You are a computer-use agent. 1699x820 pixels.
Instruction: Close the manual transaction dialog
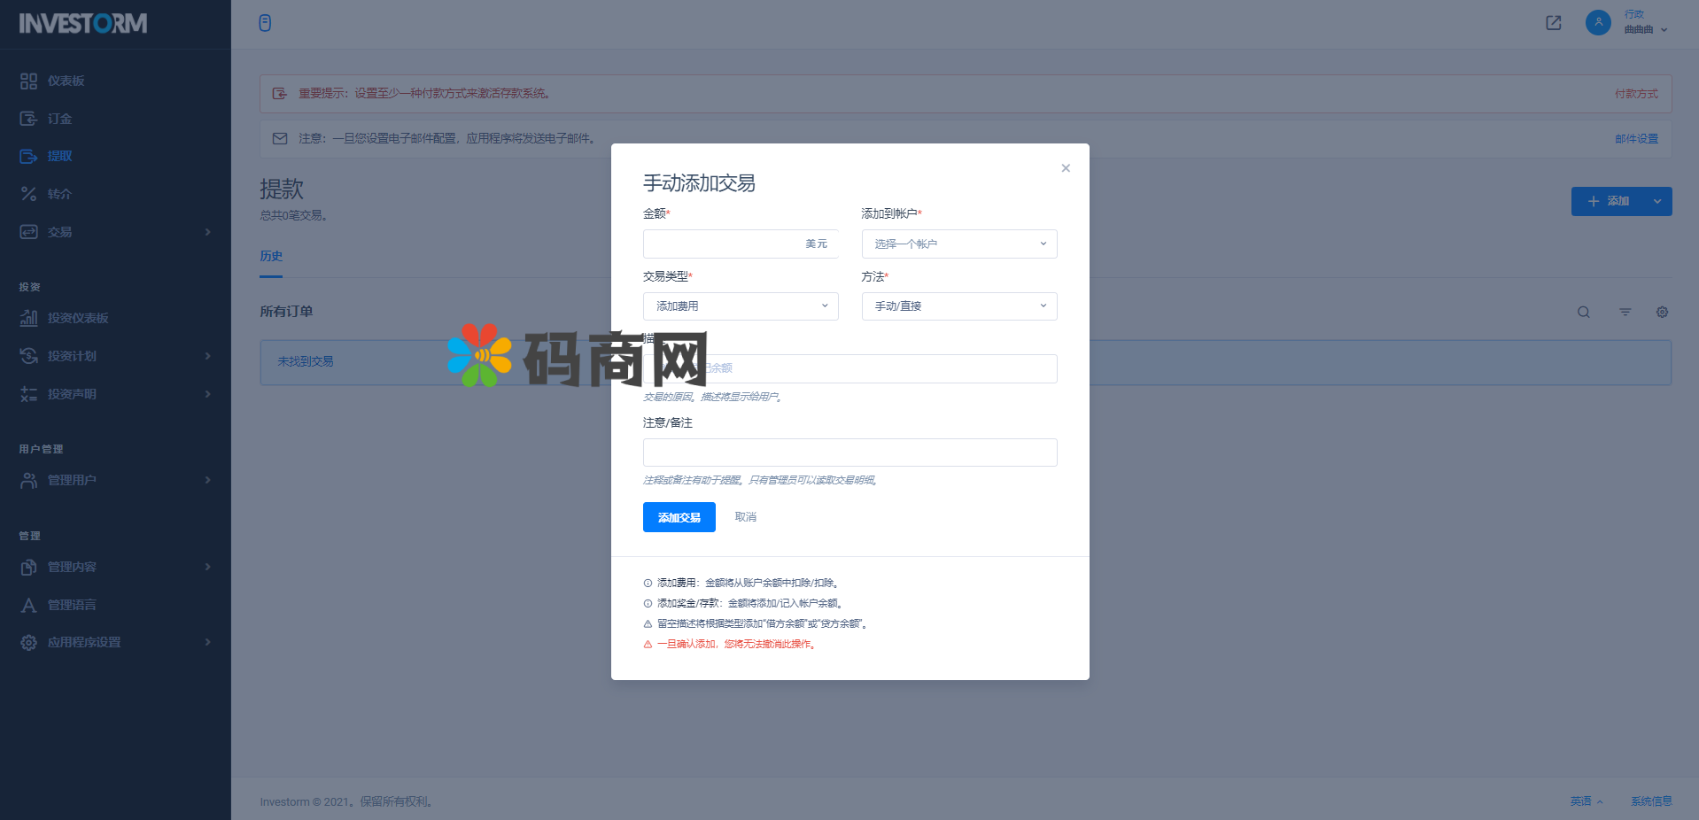(x=1066, y=168)
